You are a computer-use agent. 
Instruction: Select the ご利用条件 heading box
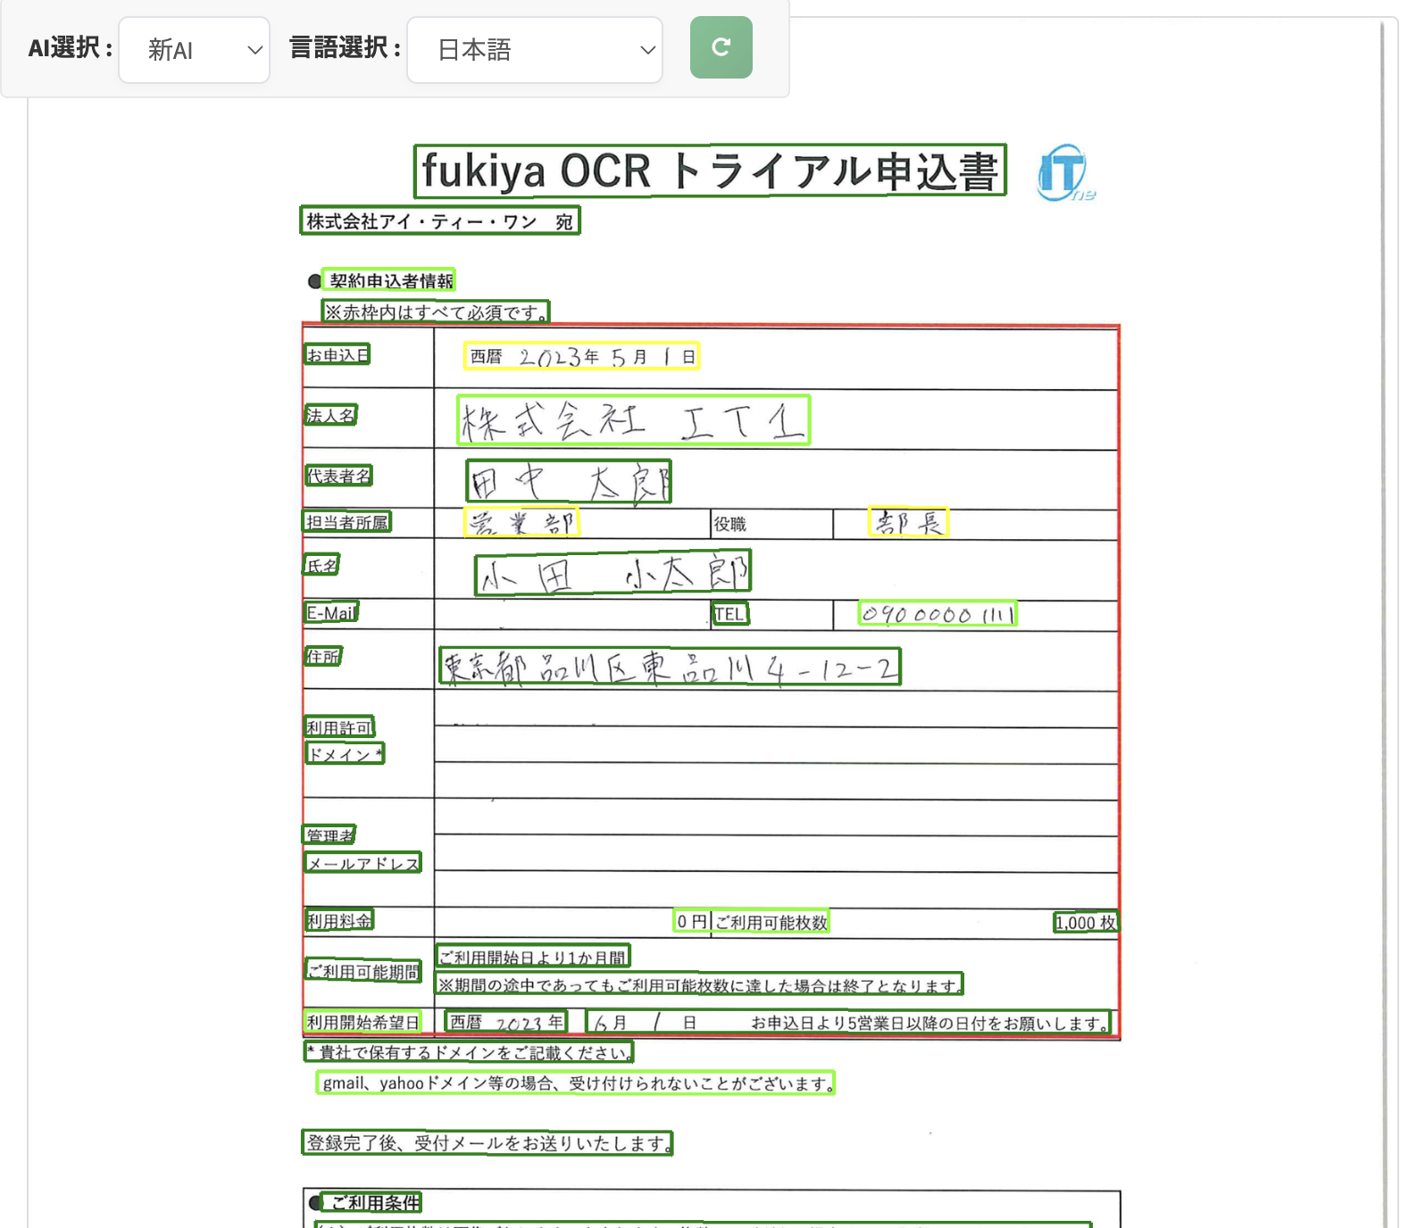coord(371,1202)
